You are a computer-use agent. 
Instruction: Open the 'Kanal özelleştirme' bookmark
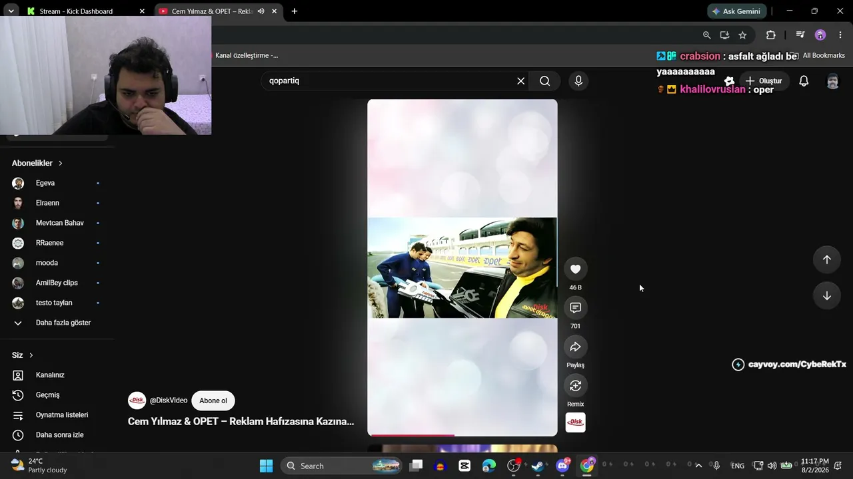click(x=246, y=55)
